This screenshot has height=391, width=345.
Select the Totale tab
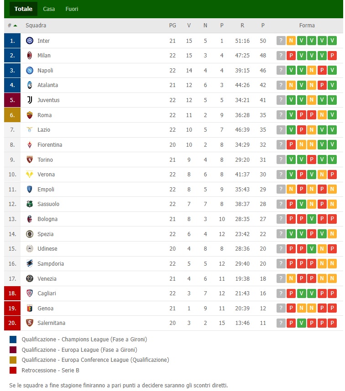click(23, 9)
